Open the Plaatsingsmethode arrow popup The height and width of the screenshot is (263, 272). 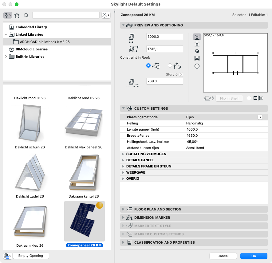260,117
